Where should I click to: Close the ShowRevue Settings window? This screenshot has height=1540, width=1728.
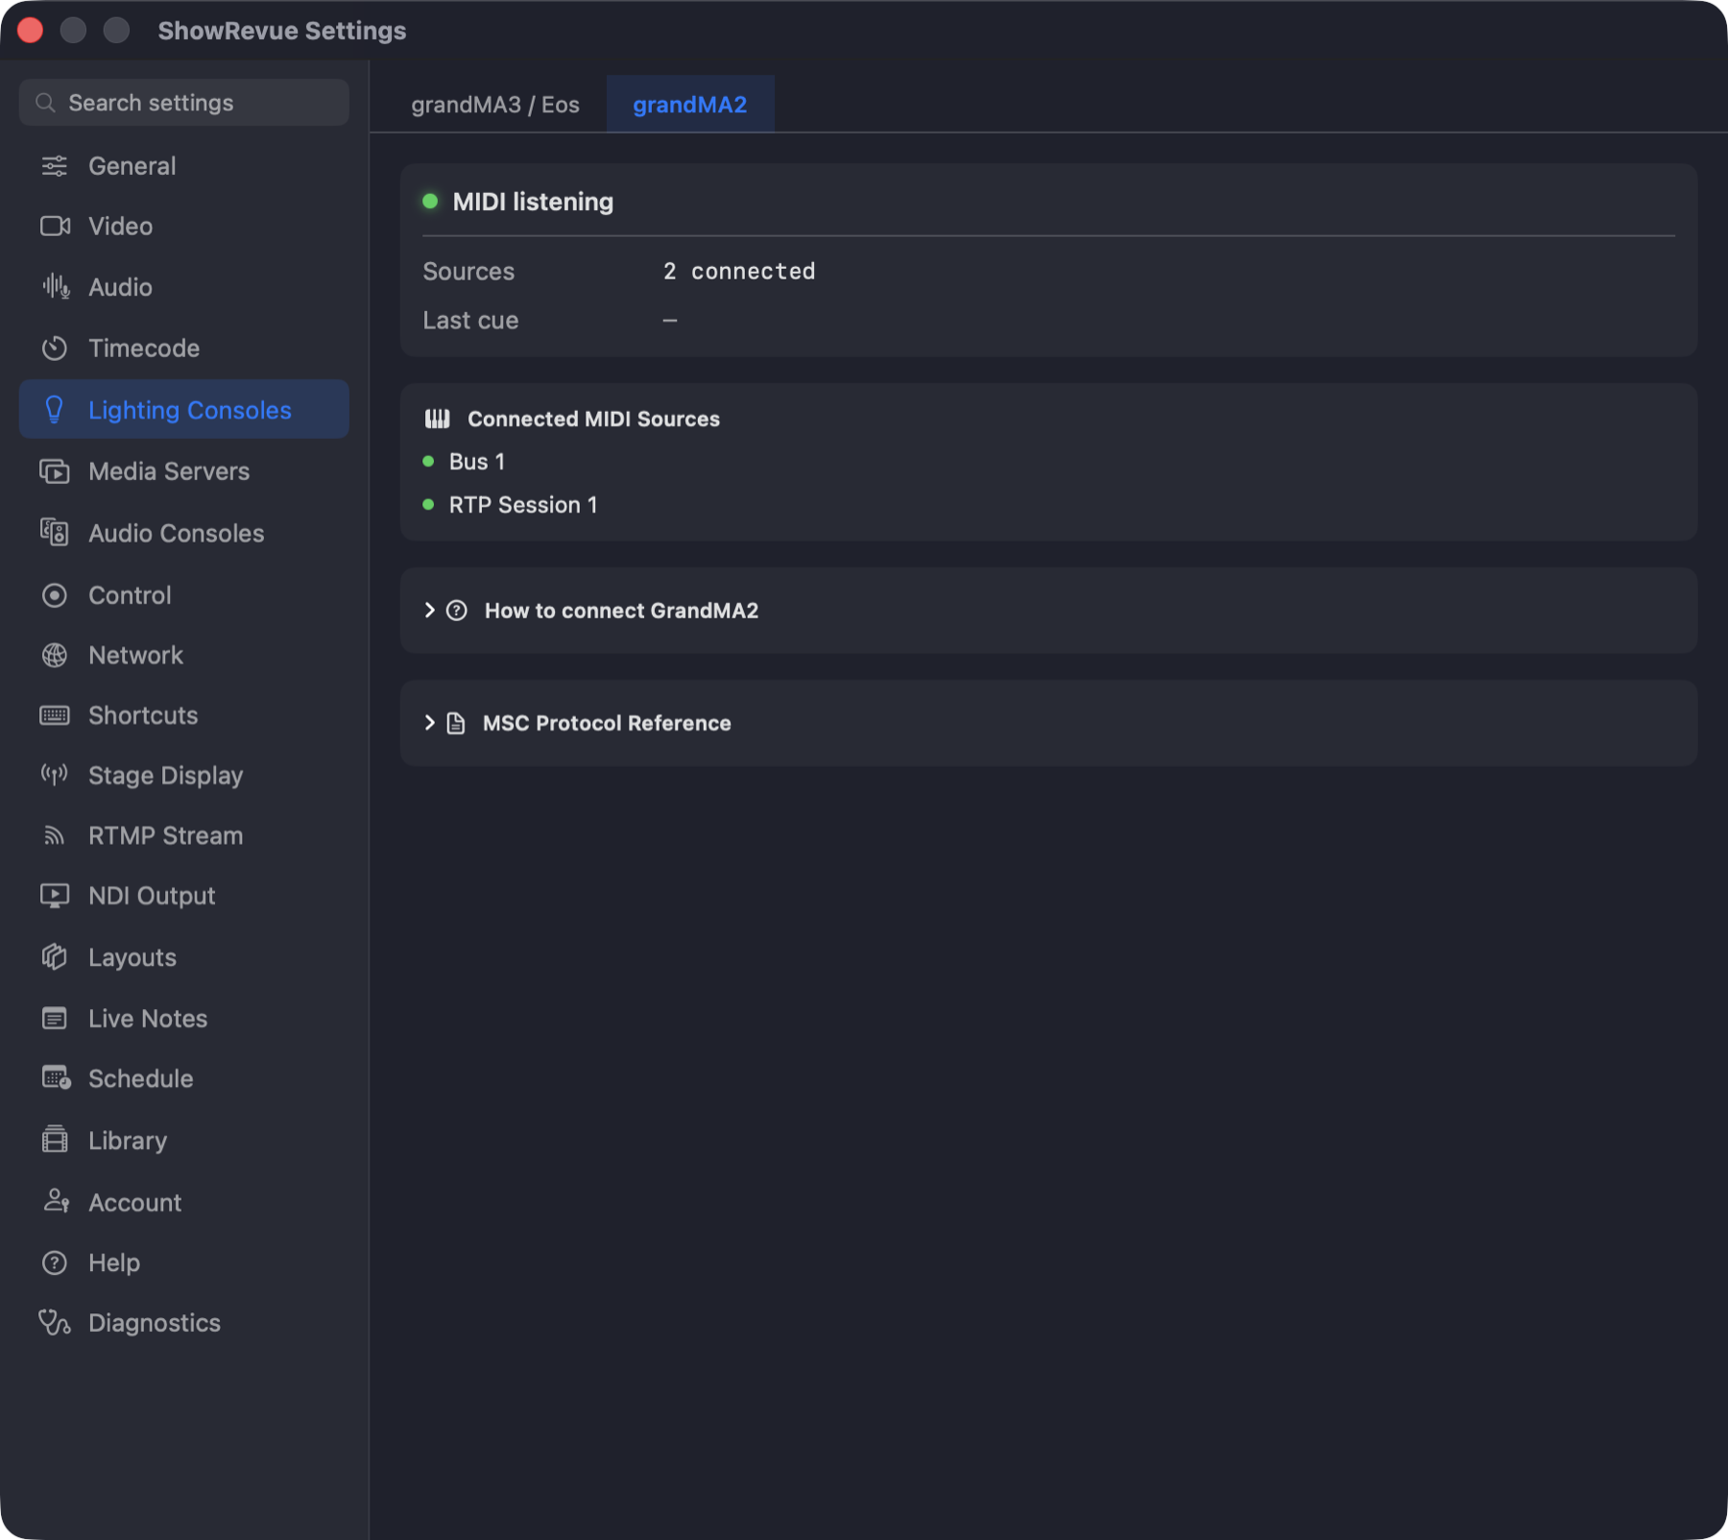[x=31, y=31]
